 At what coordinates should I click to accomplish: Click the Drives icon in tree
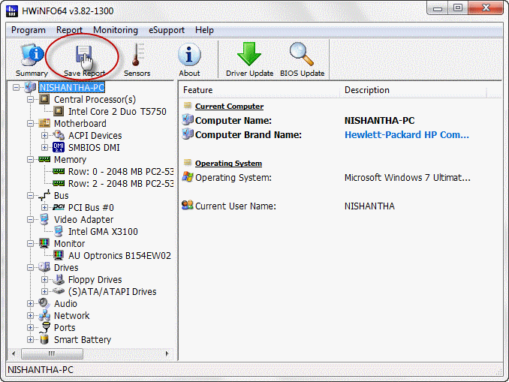click(x=44, y=267)
